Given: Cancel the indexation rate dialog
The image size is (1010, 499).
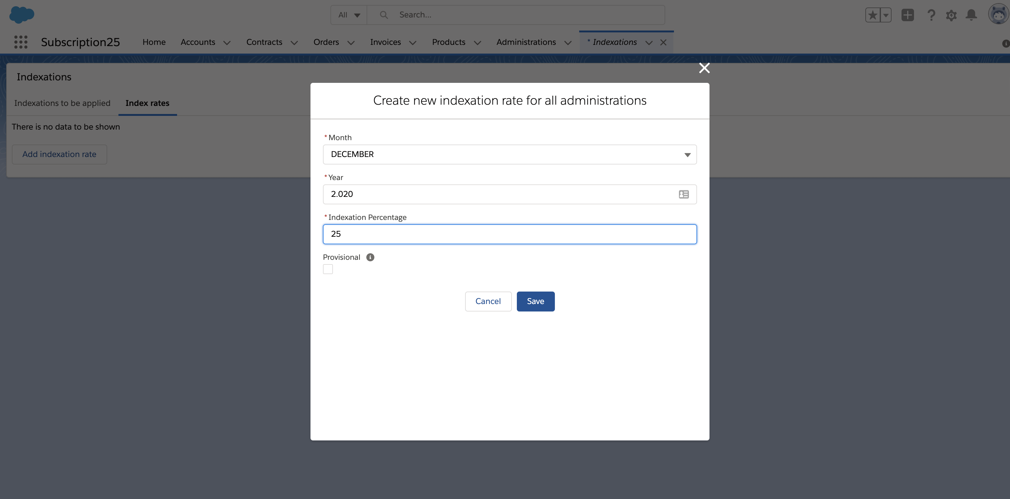Looking at the screenshot, I should point(488,301).
